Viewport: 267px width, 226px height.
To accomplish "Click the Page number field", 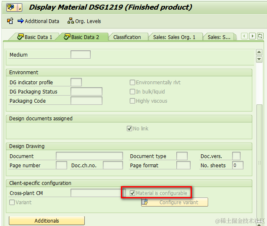I will pyautogui.click(x=61, y=165).
